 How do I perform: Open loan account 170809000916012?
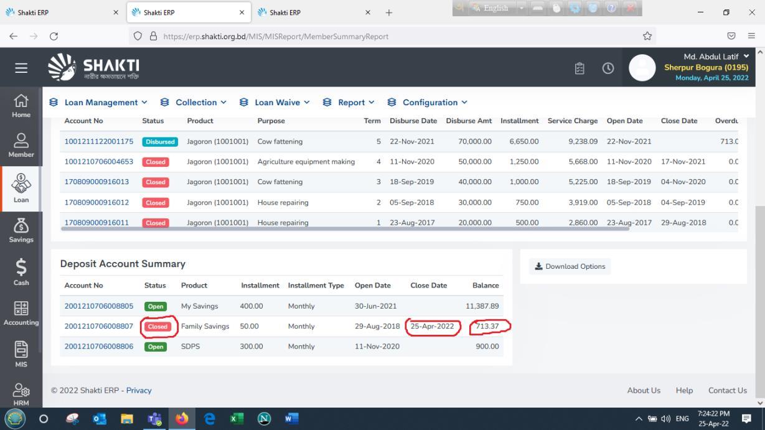tap(96, 202)
